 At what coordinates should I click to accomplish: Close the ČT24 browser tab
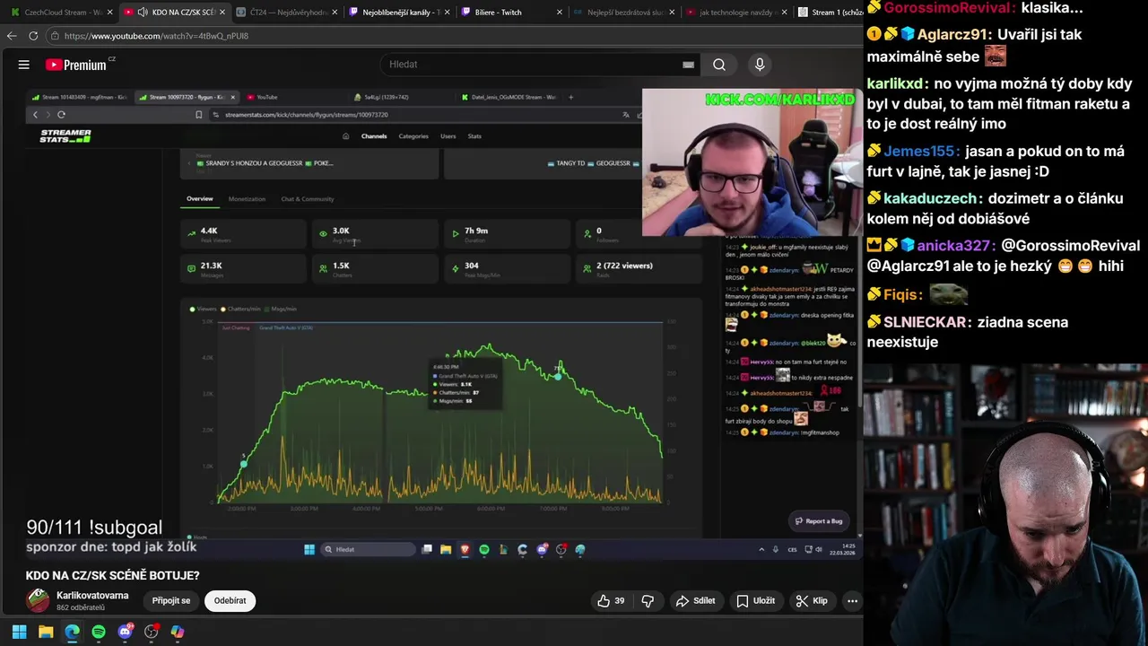click(x=335, y=13)
